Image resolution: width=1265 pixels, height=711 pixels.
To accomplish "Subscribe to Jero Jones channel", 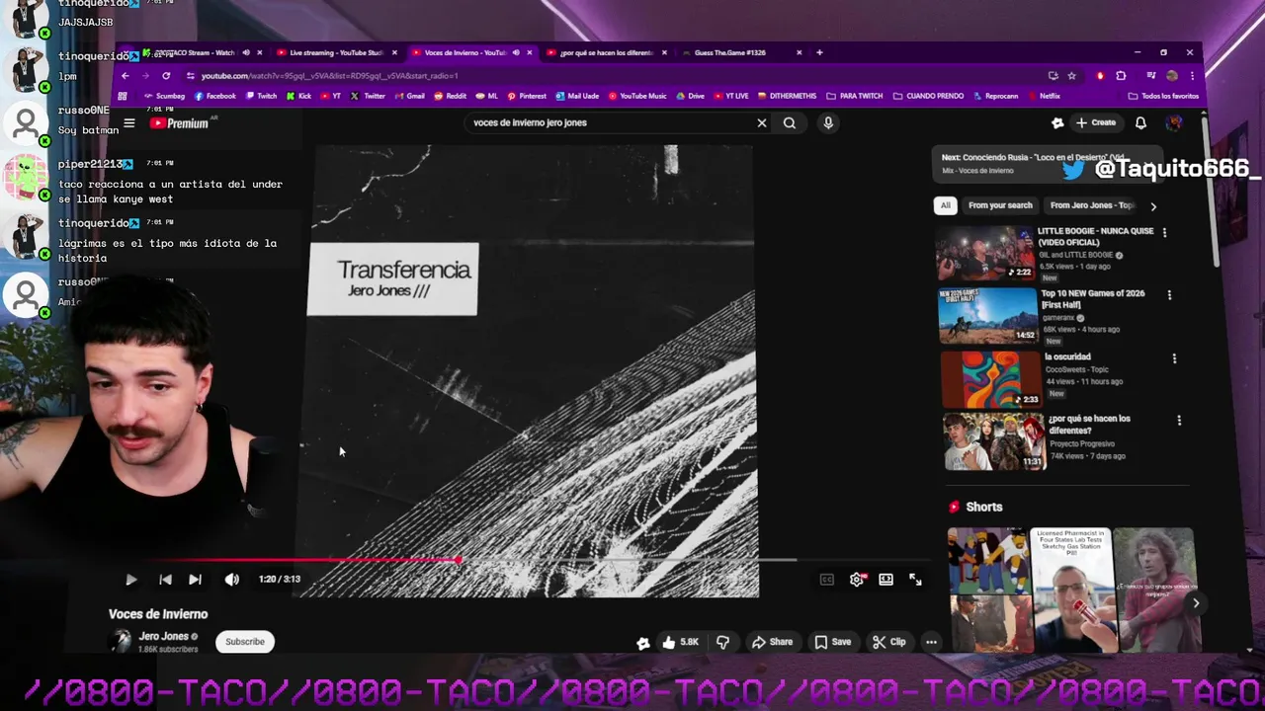I will (245, 642).
